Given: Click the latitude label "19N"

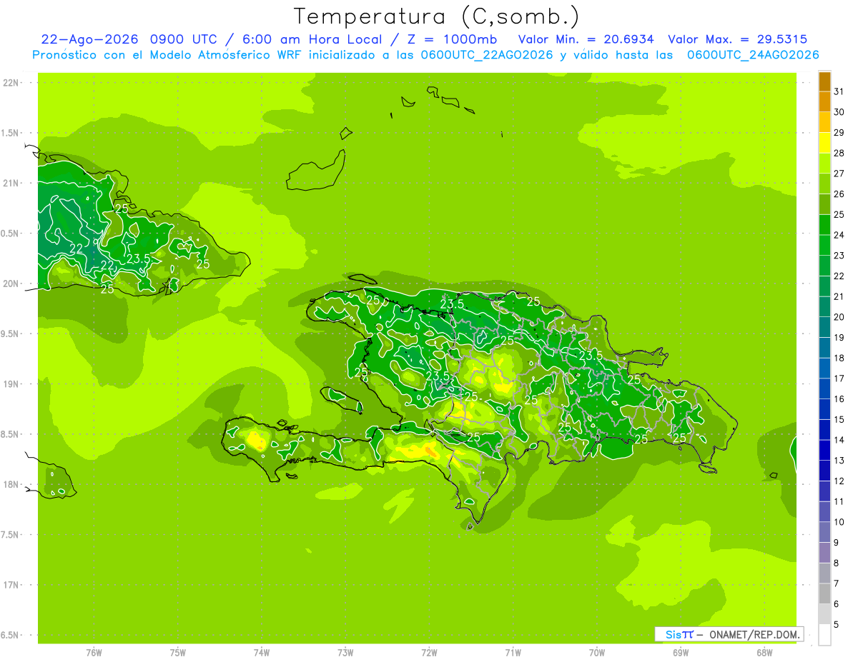Looking at the screenshot, I should pos(11,384).
